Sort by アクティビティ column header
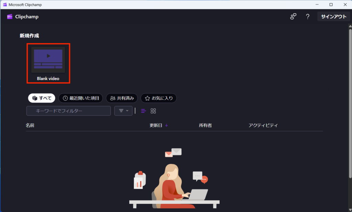 [263, 125]
